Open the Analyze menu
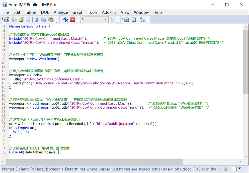The height and width of the screenshot is (173, 249). pos(61,12)
